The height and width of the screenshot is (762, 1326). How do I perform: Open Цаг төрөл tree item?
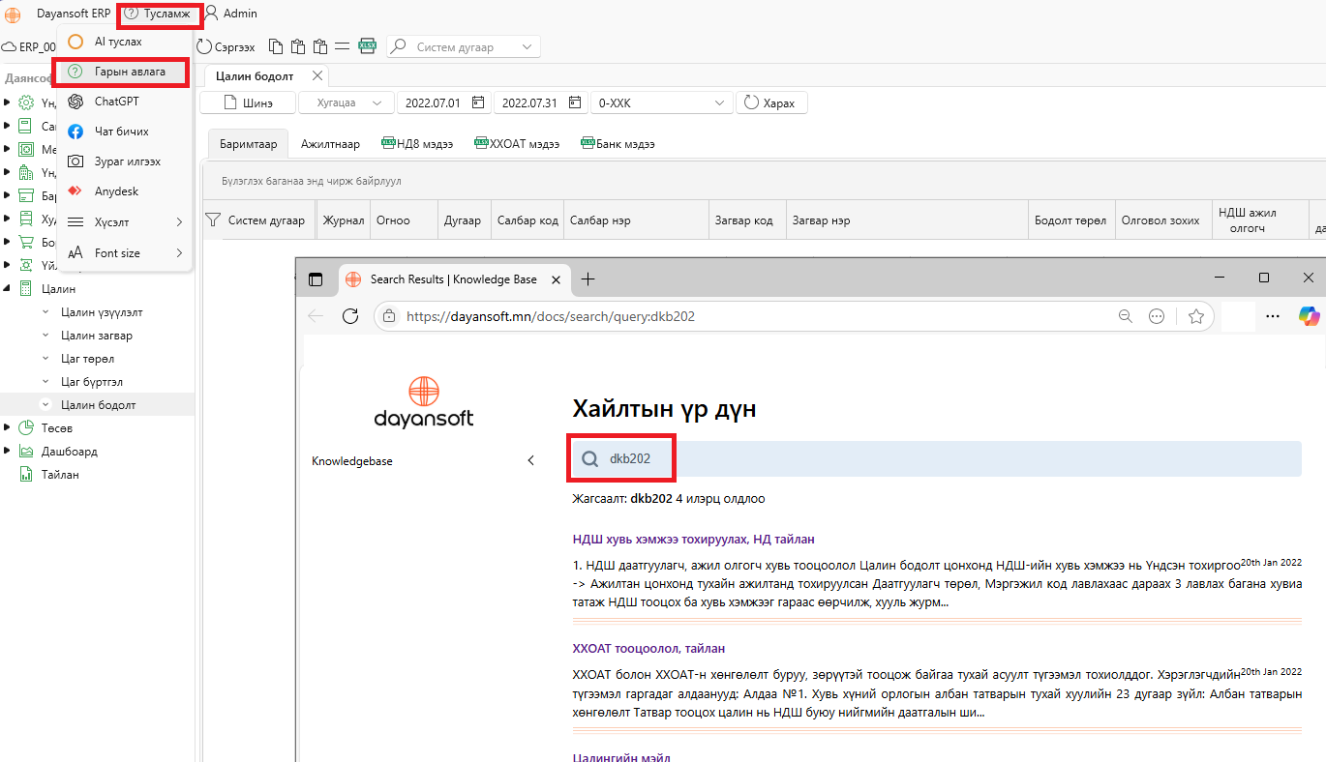tap(87, 359)
